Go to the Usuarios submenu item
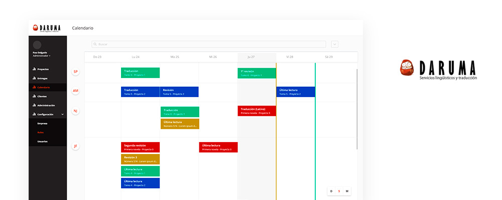 (42, 141)
